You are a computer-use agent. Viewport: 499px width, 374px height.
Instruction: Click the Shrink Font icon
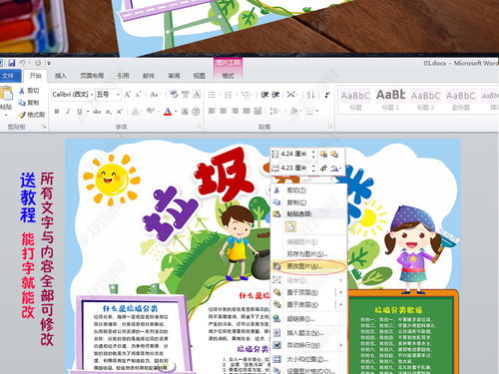coord(138,95)
